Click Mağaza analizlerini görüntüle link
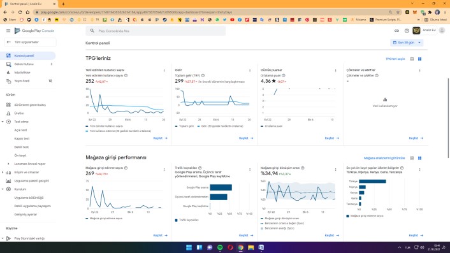Image resolution: width=450 pixels, height=253 pixels. pos(384,158)
